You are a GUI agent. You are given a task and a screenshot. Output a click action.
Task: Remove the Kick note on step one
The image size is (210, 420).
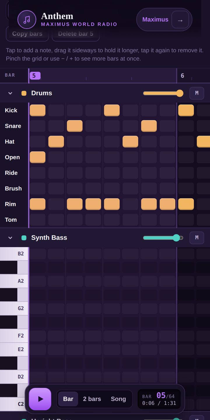pyautogui.click(x=38, y=110)
